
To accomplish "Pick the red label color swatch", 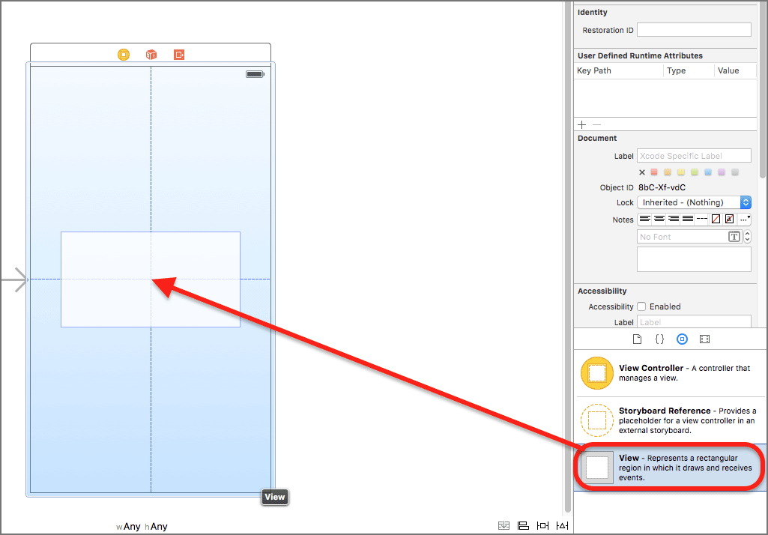I will coord(654,172).
